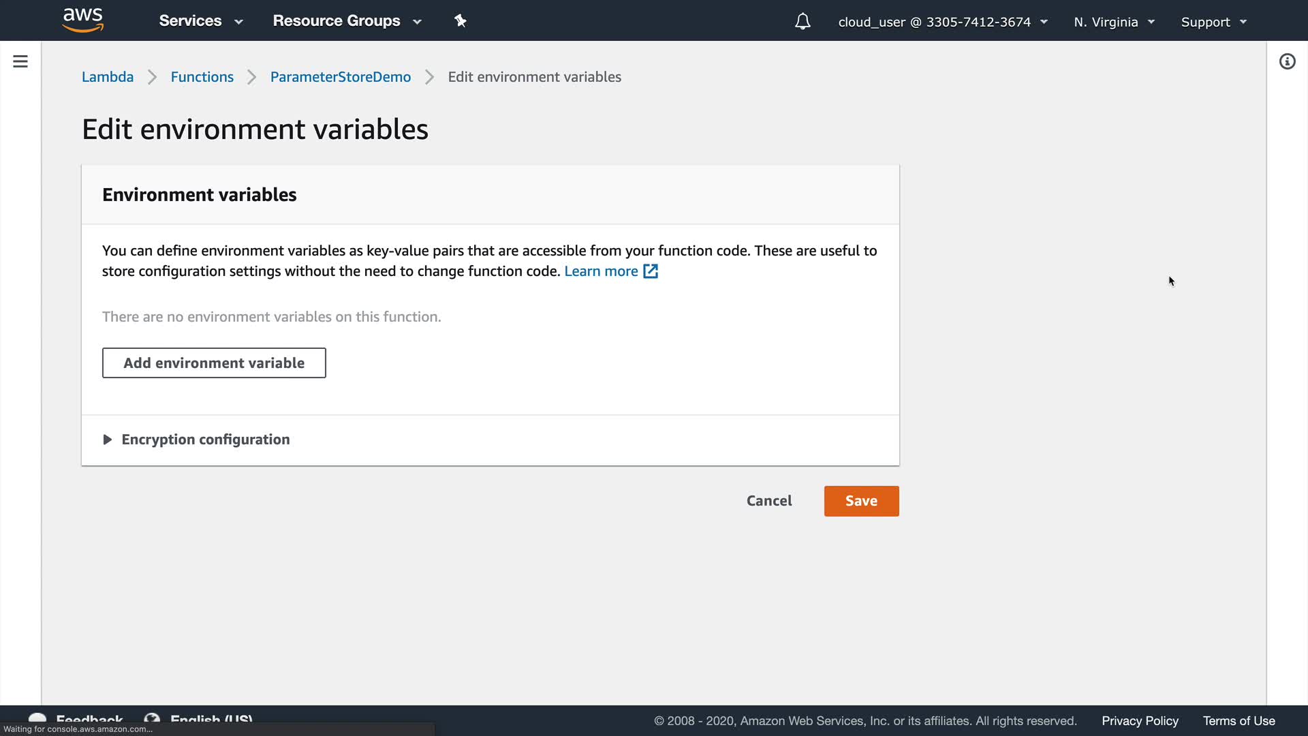This screenshot has height=736, width=1308.
Task: Open the hamburger side navigation menu
Action: click(20, 61)
